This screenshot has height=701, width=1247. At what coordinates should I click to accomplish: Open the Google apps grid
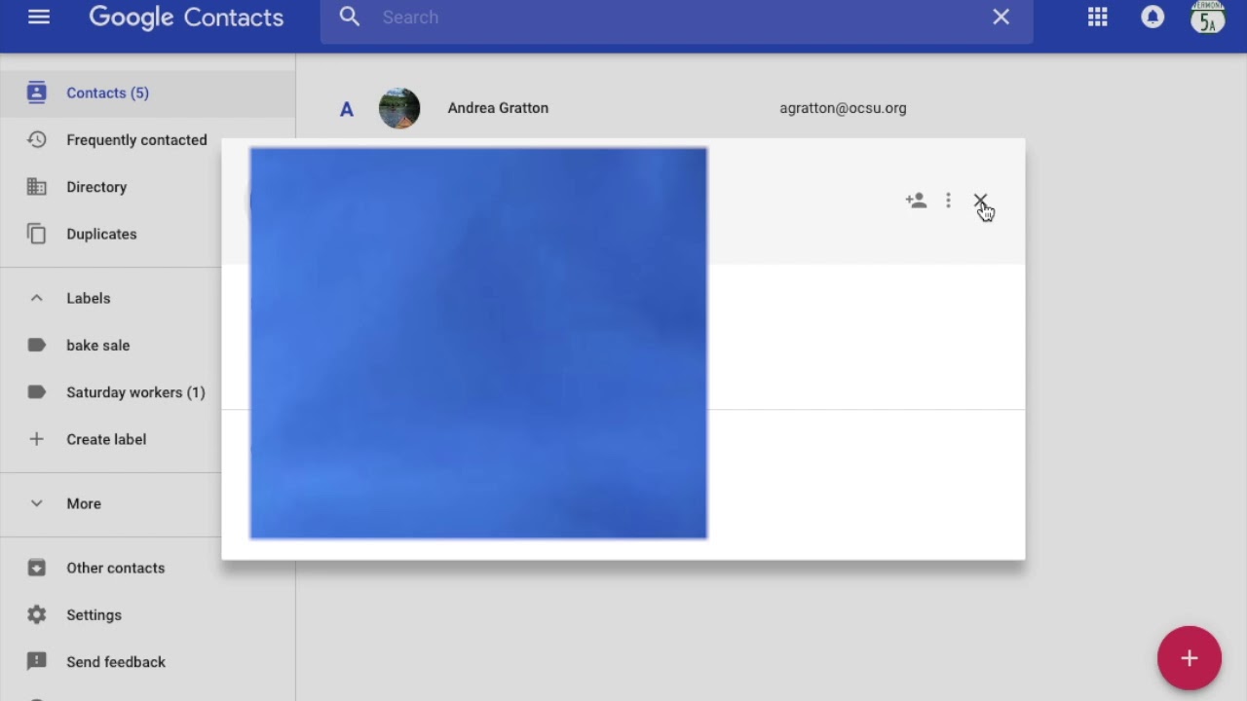click(1098, 18)
